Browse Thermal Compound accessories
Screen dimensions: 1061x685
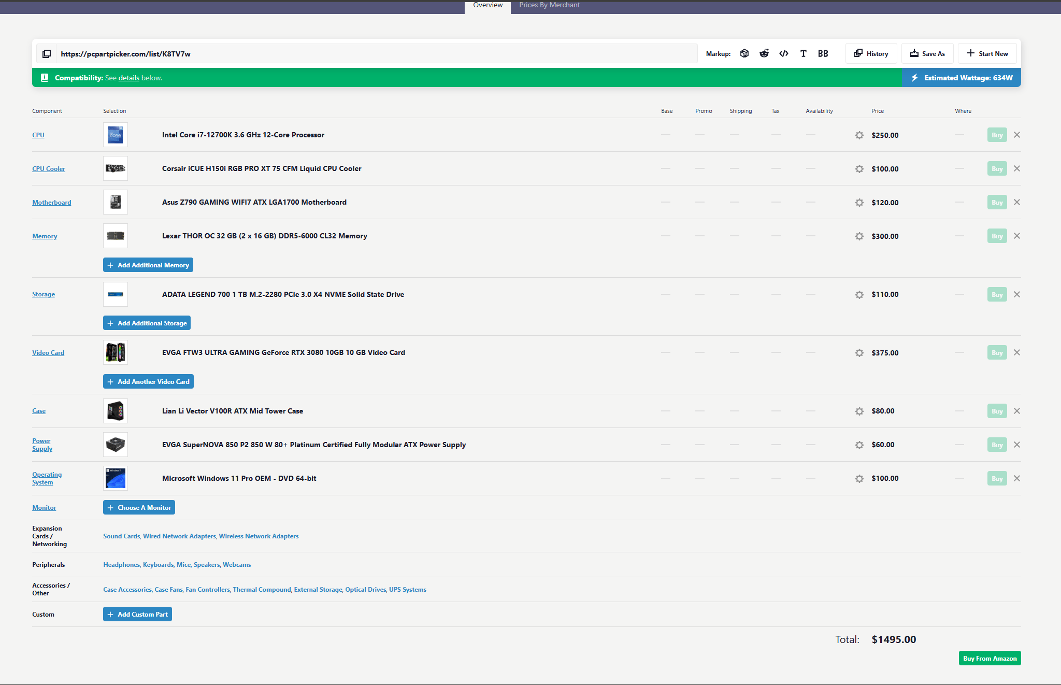click(262, 589)
